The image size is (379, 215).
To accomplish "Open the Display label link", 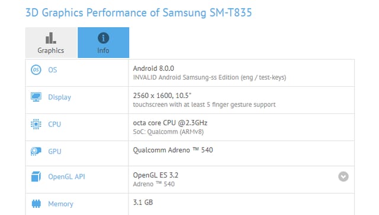I will tap(59, 97).
